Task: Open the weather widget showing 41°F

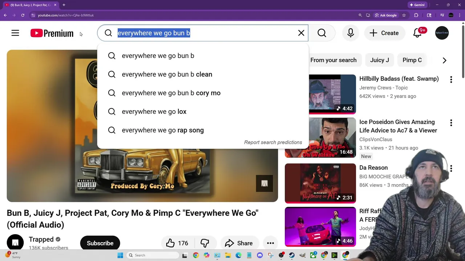Action: click(13, 255)
